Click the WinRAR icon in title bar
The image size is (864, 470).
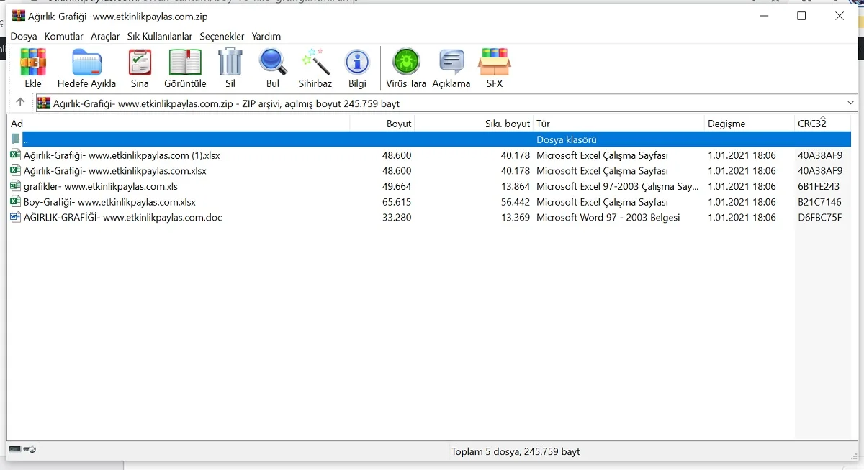(x=18, y=16)
